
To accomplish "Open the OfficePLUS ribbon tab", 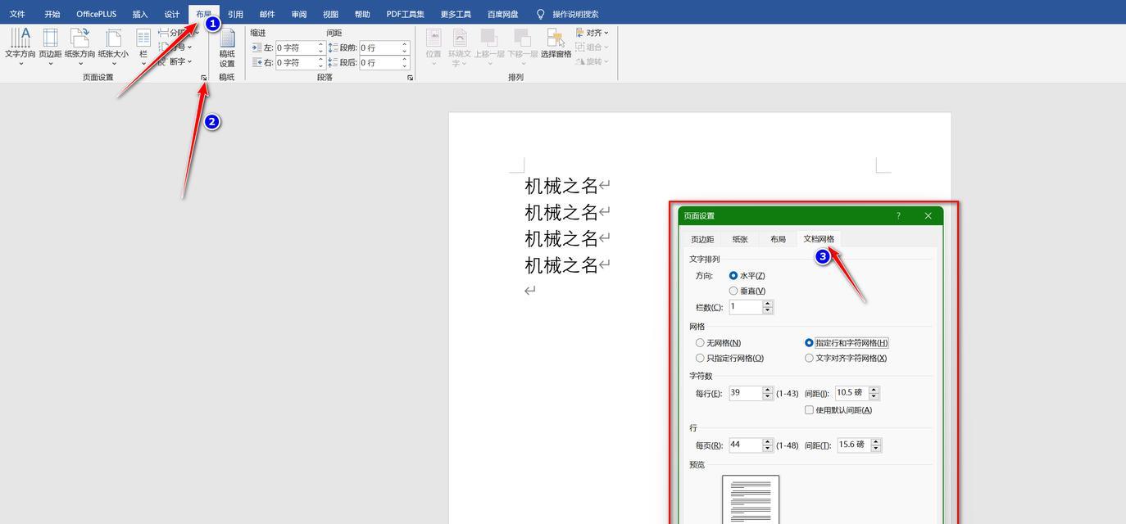I will click(96, 14).
